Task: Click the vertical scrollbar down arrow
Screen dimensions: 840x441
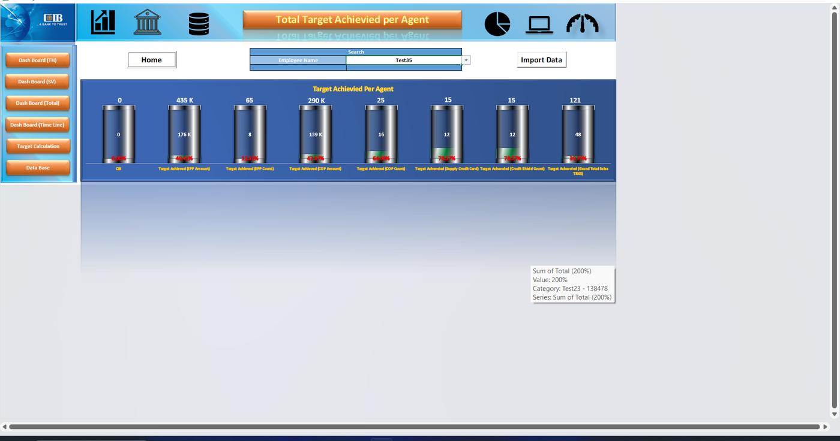Action: tap(834, 414)
